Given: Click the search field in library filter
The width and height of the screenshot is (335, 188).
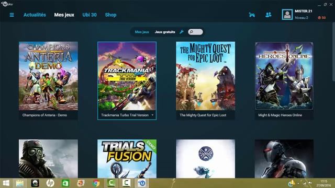Looking at the screenshot, I should 195,32.
